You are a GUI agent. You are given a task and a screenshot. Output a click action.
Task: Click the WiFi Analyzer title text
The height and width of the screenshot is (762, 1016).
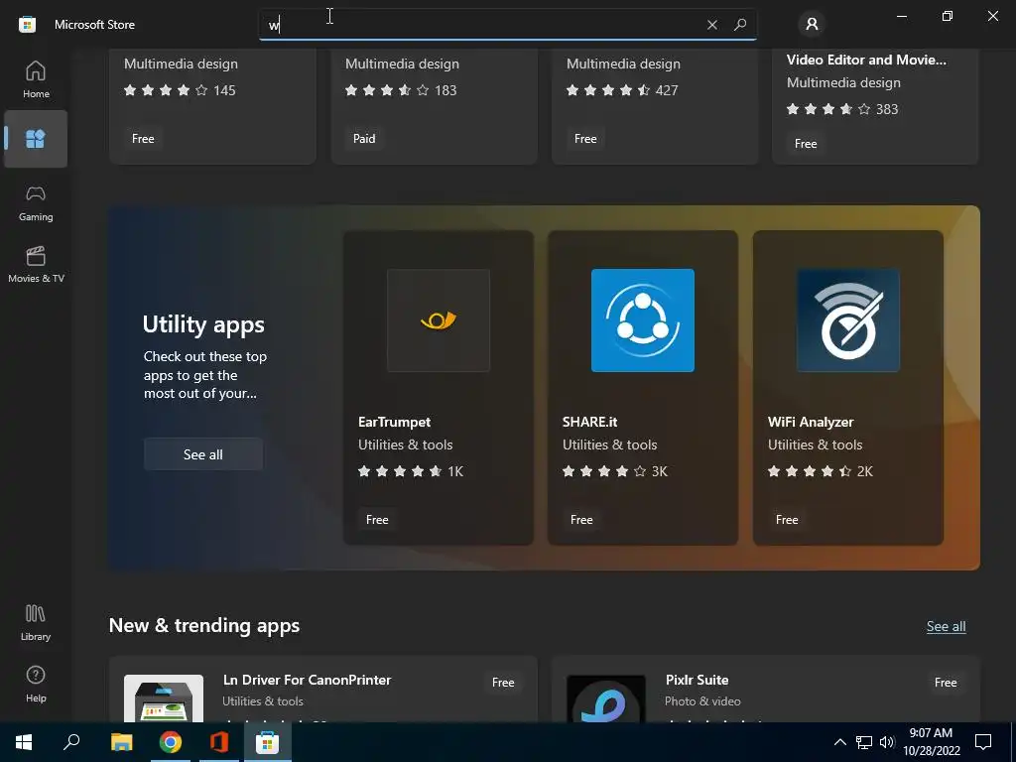click(x=811, y=422)
